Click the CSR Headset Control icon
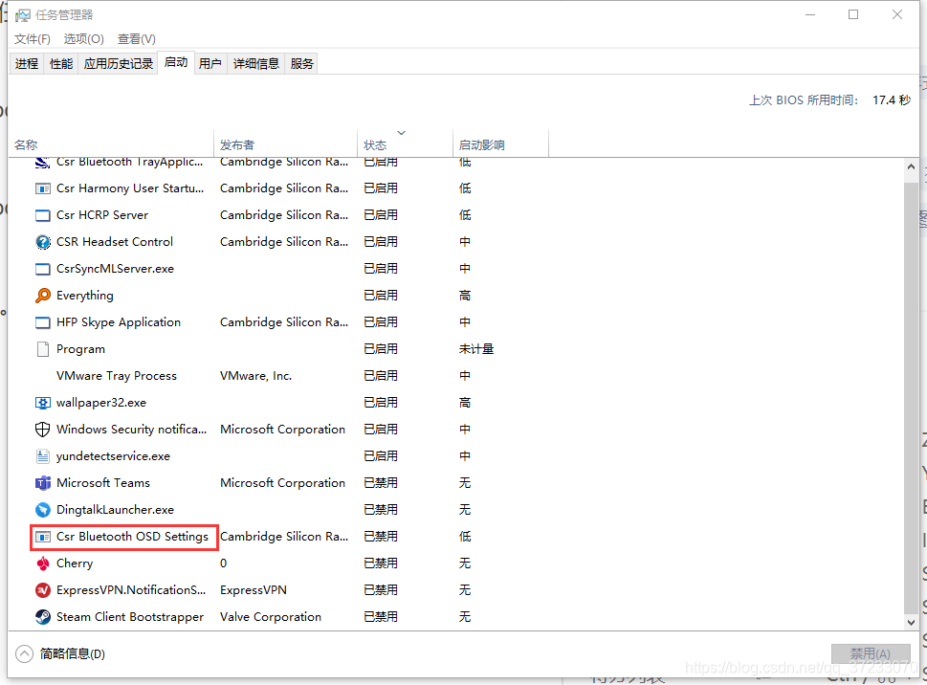The height and width of the screenshot is (685, 927). [x=42, y=242]
